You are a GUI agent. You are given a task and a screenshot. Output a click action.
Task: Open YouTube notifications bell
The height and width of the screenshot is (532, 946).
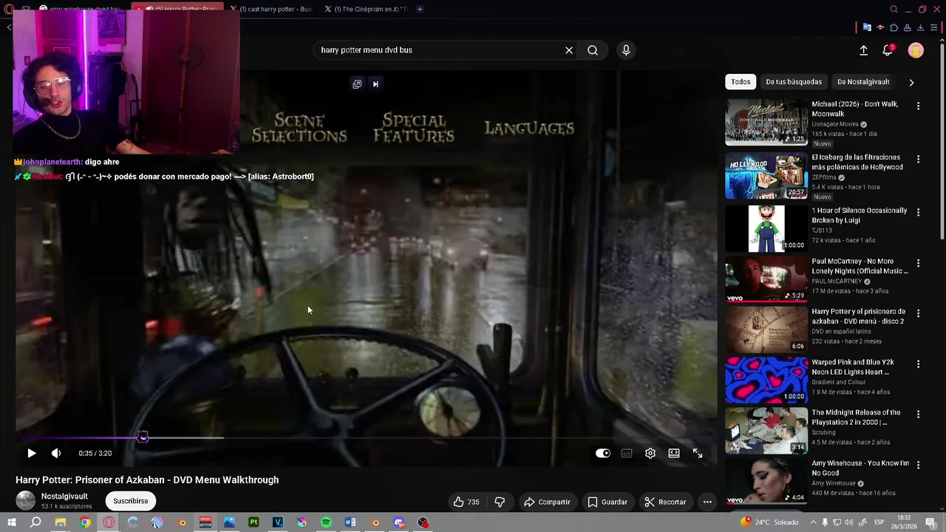coord(888,50)
